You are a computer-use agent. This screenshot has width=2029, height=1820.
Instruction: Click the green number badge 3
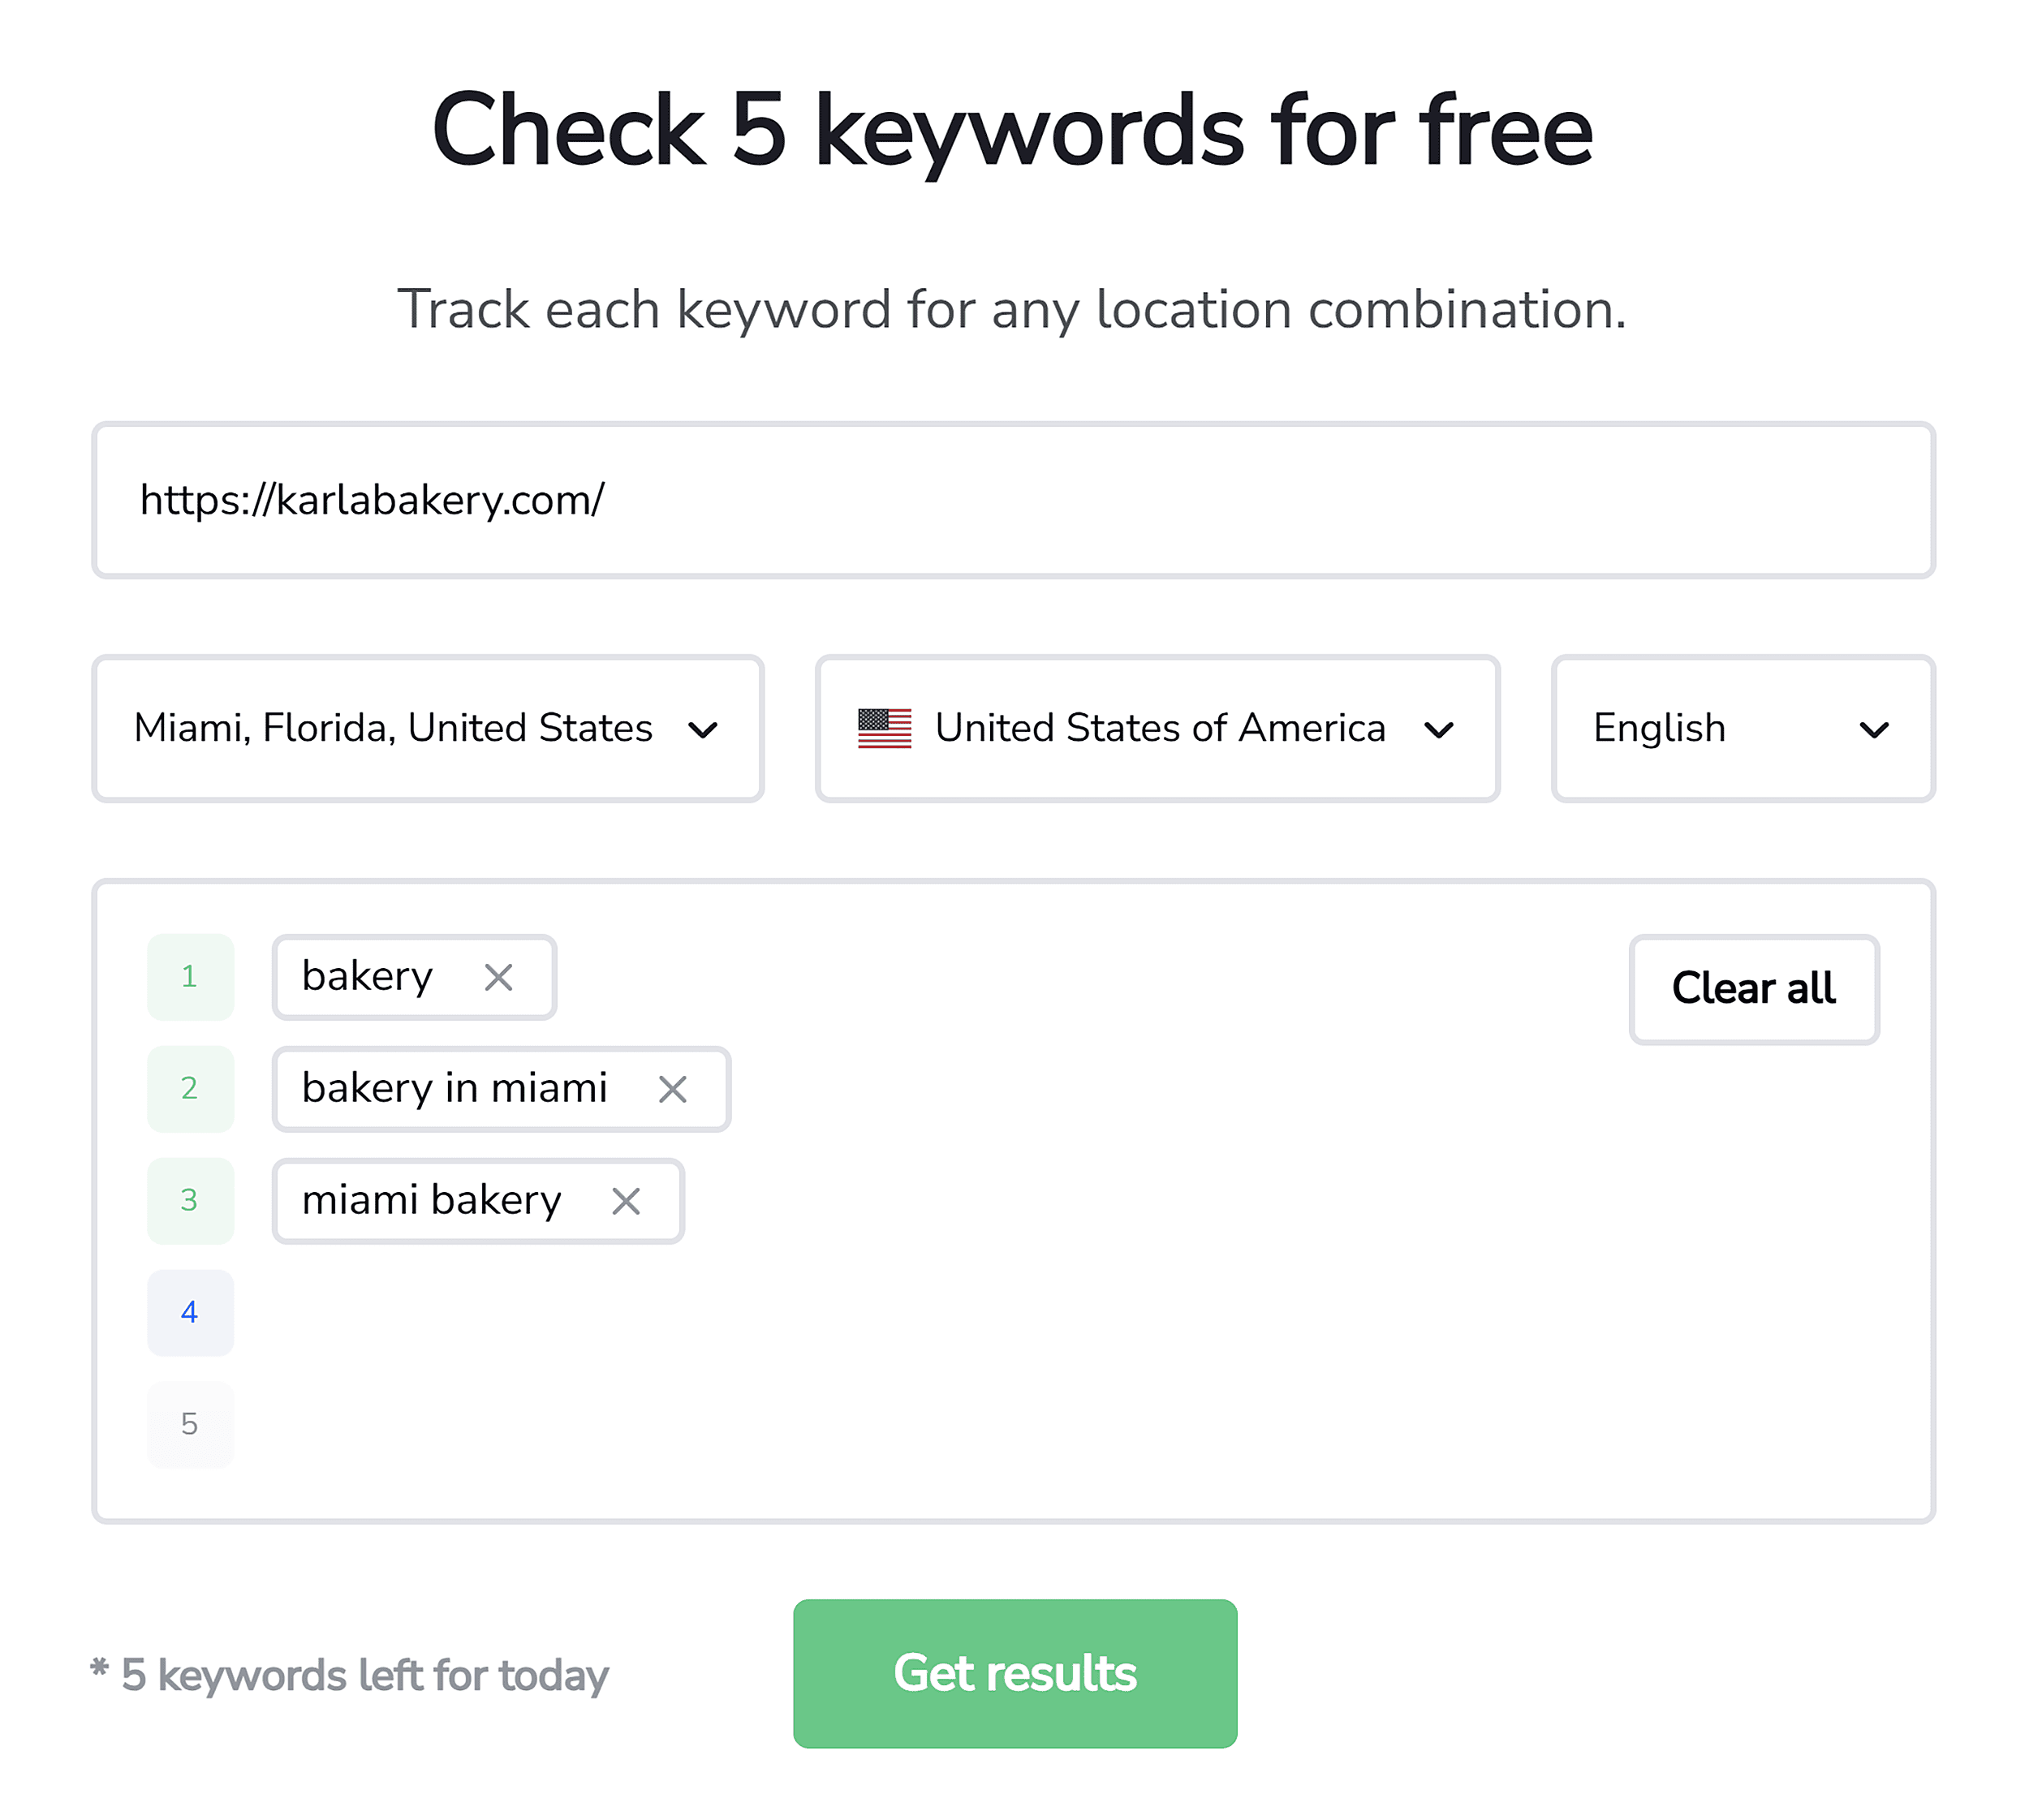(x=190, y=1200)
